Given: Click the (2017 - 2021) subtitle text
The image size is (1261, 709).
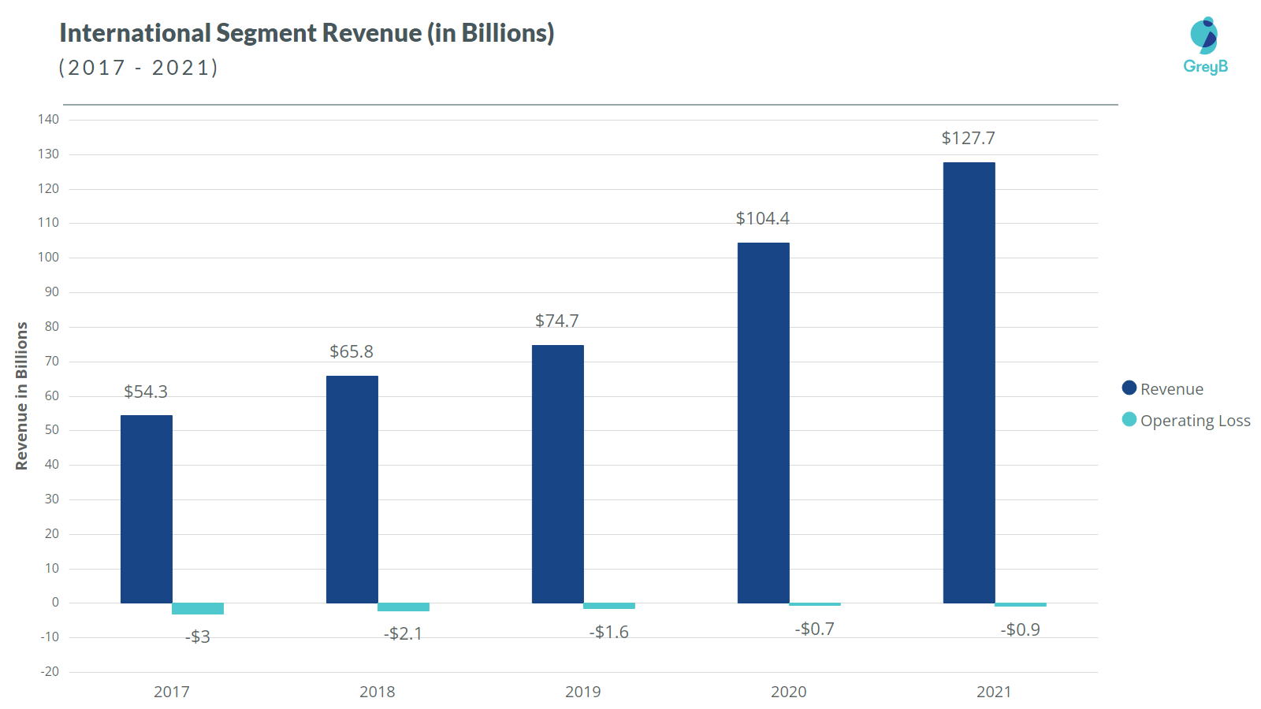Looking at the screenshot, I should coord(138,68).
